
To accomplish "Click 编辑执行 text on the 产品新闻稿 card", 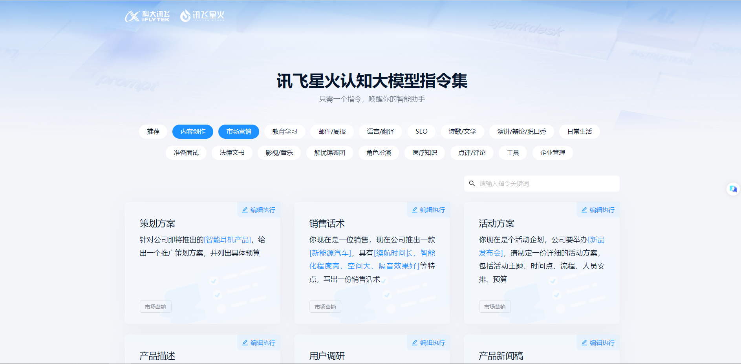I will [x=602, y=343].
